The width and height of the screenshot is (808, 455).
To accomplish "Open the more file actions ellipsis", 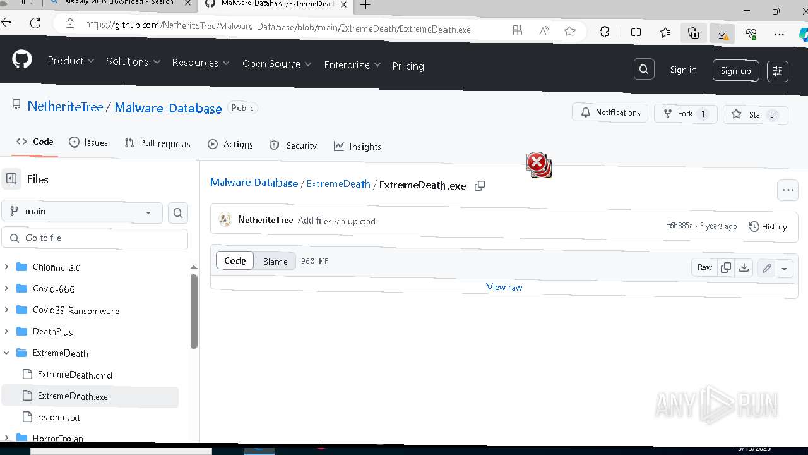I will pyautogui.click(x=788, y=190).
